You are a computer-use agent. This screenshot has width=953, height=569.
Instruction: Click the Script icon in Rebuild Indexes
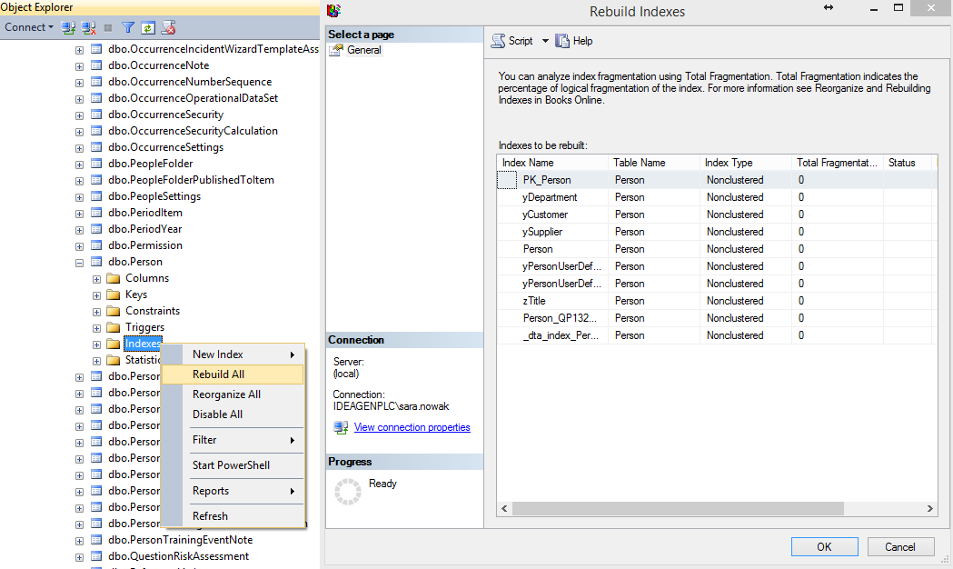coord(499,41)
